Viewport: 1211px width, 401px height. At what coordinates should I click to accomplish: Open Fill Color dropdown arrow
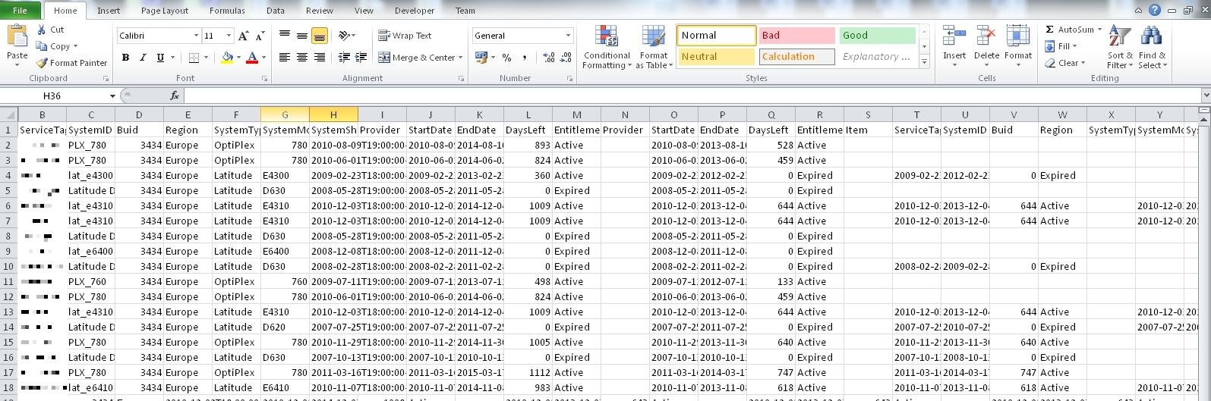point(238,58)
